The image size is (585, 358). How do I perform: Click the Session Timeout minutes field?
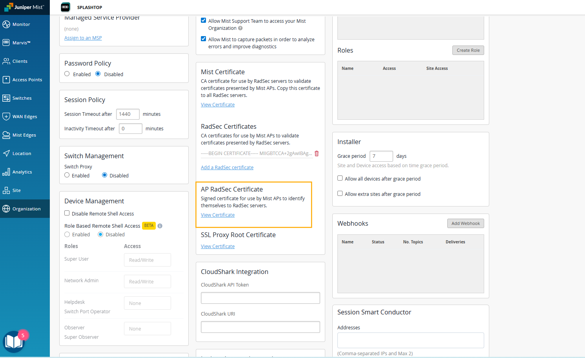point(128,114)
